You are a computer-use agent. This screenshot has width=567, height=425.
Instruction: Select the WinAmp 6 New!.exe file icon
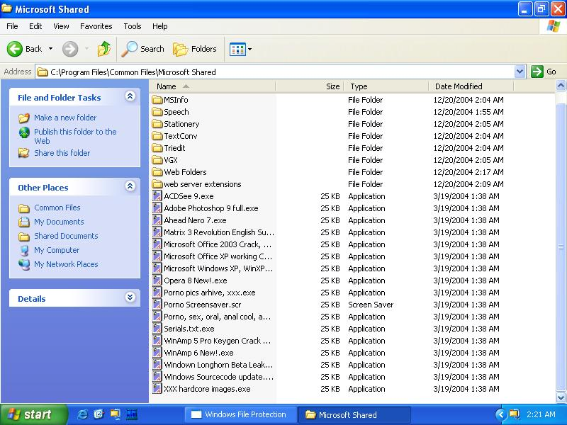pyautogui.click(x=157, y=353)
